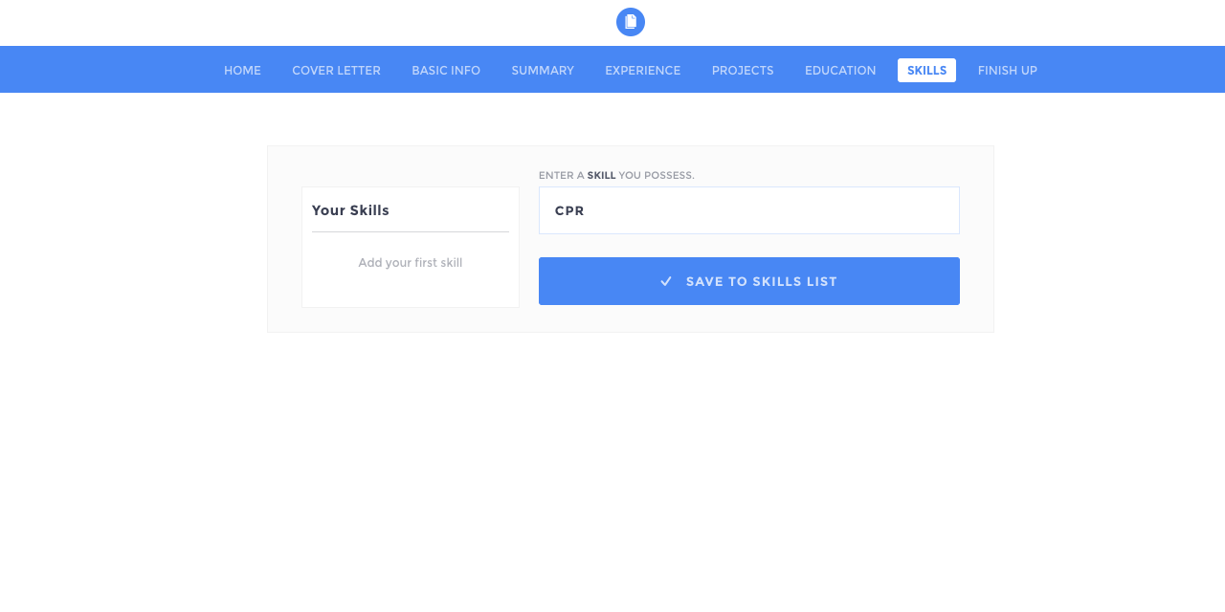
Task: Click the "Your Skills" heading
Action: [350, 210]
